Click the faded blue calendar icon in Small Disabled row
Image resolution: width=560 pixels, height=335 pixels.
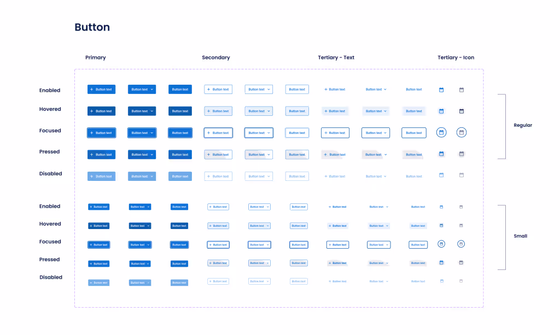coord(441,281)
